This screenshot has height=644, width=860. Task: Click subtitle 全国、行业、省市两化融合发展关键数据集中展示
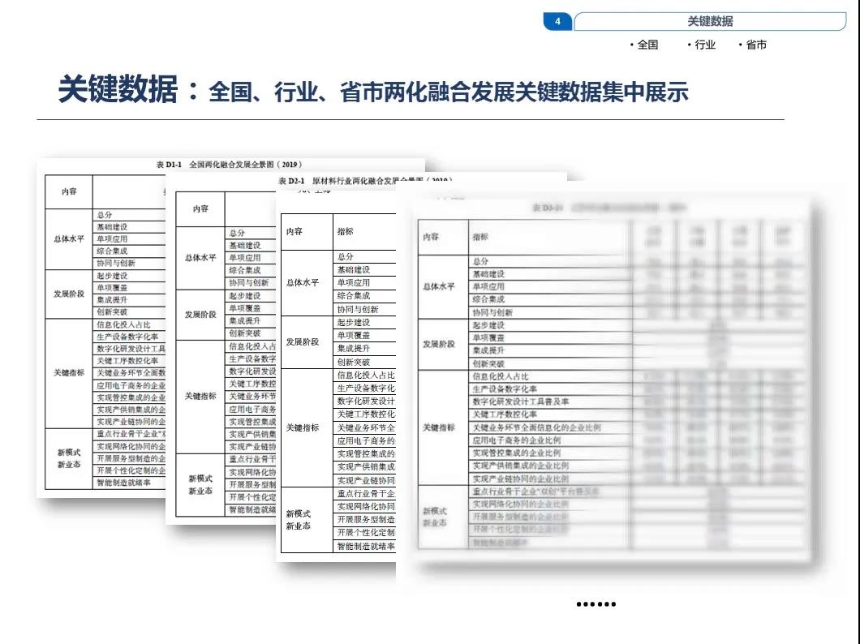click(448, 92)
